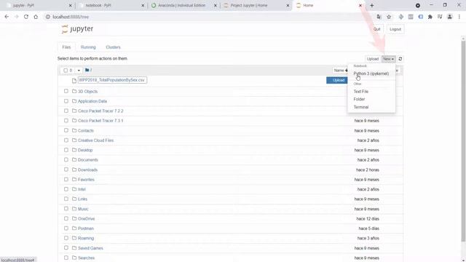The width and height of the screenshot is (466, 262).
Task: Open the New dropdown button
Action: coord(388,59)
